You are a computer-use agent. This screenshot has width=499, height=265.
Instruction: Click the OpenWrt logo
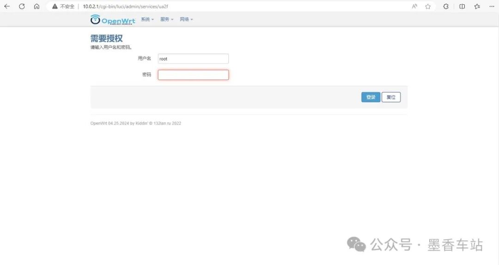tap(113, 20)
